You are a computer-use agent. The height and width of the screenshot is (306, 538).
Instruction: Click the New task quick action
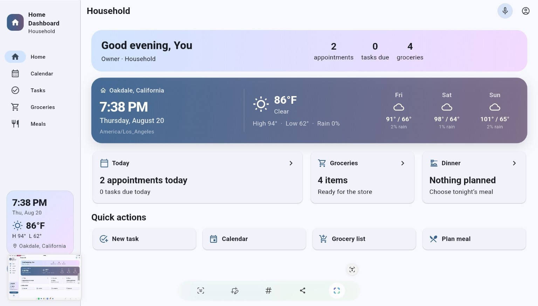pyautogui.click(x=144, y=239)
